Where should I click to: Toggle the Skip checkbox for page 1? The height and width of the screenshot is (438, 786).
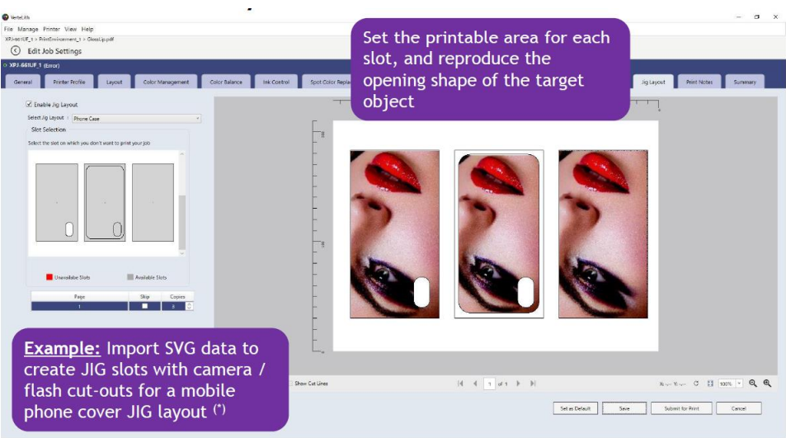click(x=144, y=306)
